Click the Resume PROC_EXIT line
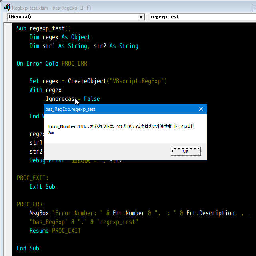This screenshot has height=256, width=256. (x=55, y=231)
